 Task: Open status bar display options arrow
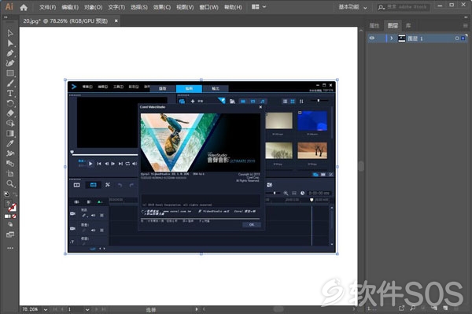pos(196,309)
